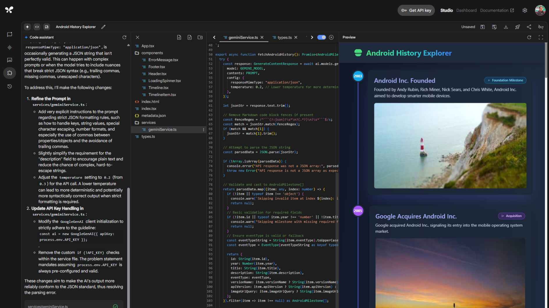The height and width of the screenshot is (308, 549).
Task: Open the history icon in sidebar
Action: point(10,86)
